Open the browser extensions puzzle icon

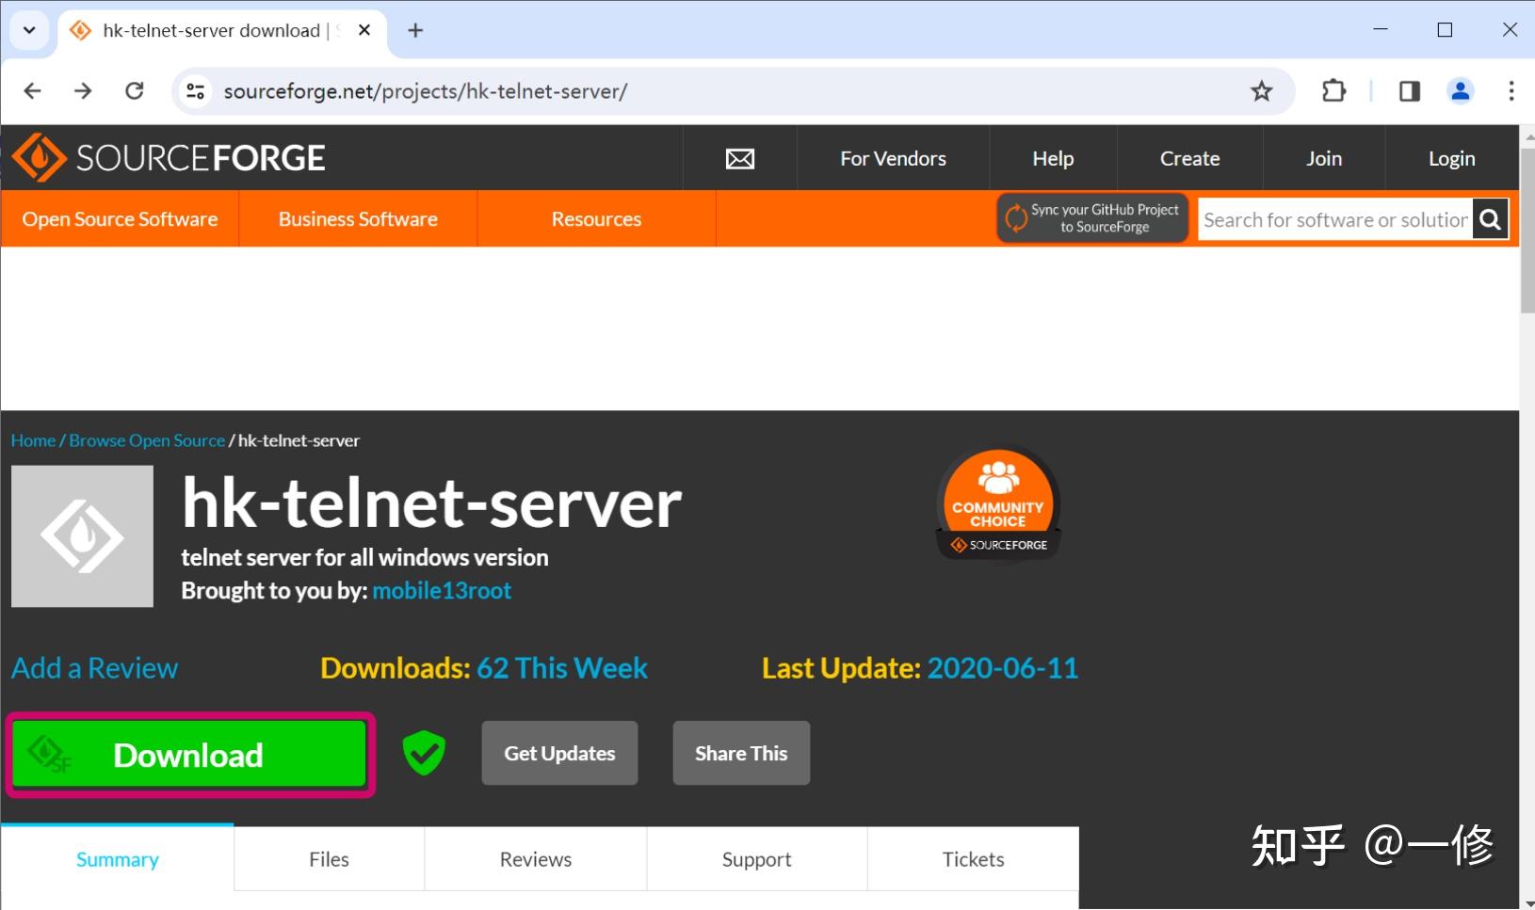pos(1333,90)
